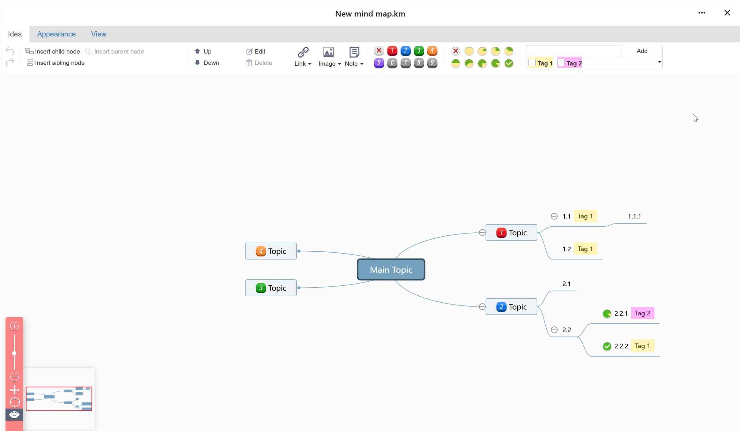Screen dimensions: 740x431
Task: Switch to the View tab
Action: click(x=99, y=34)
